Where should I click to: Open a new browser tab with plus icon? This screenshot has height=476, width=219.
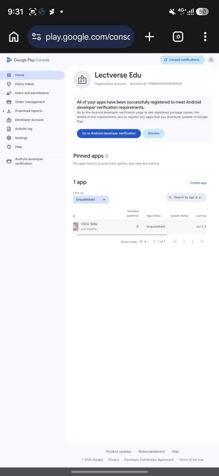coord(149,37)
